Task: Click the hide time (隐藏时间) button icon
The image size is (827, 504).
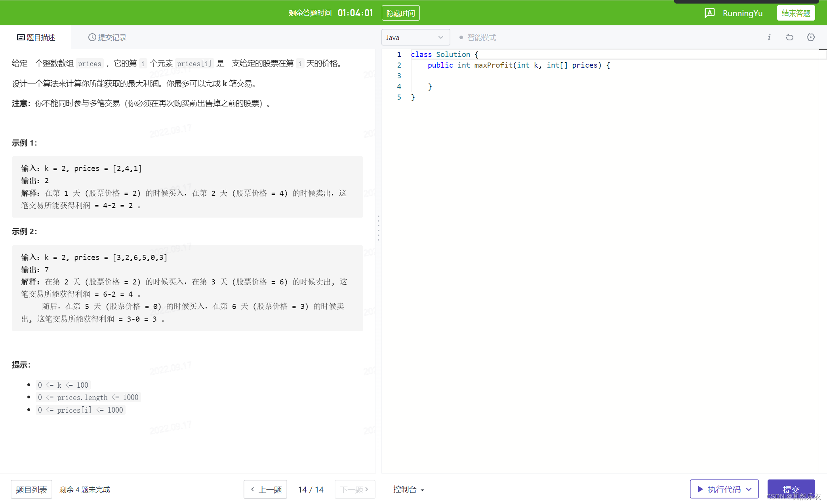Action: point(401,12)
